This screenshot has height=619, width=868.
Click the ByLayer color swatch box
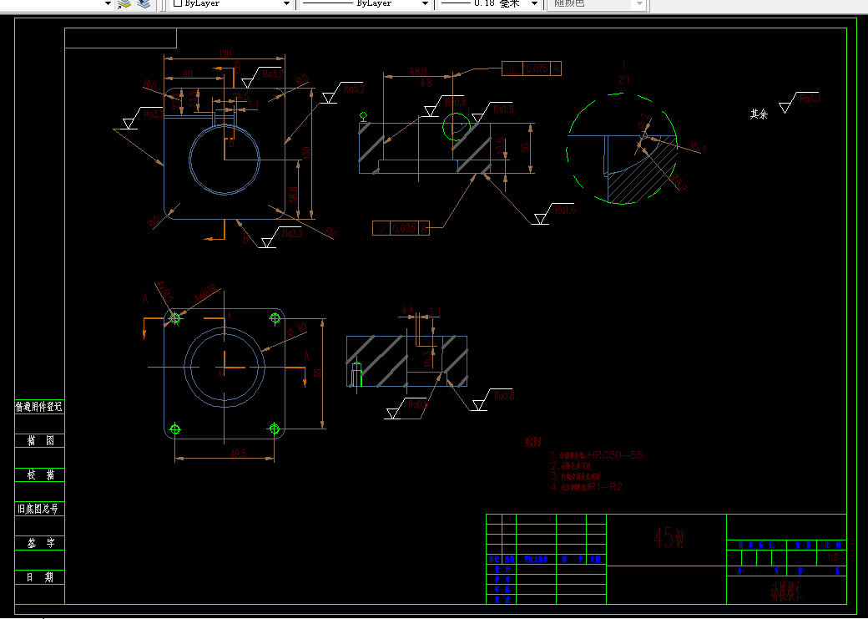(178, 3)
